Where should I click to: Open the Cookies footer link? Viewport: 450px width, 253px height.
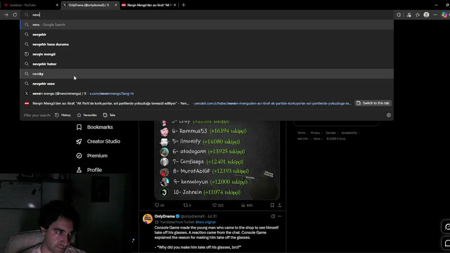tap(330, 133)
